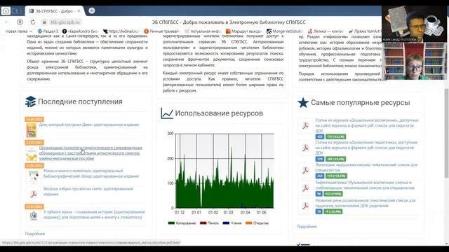The width and height of the screenshot is (449, 252).
Task: Click the Yandex account icon in toolbar
Action: coord(20,22)
